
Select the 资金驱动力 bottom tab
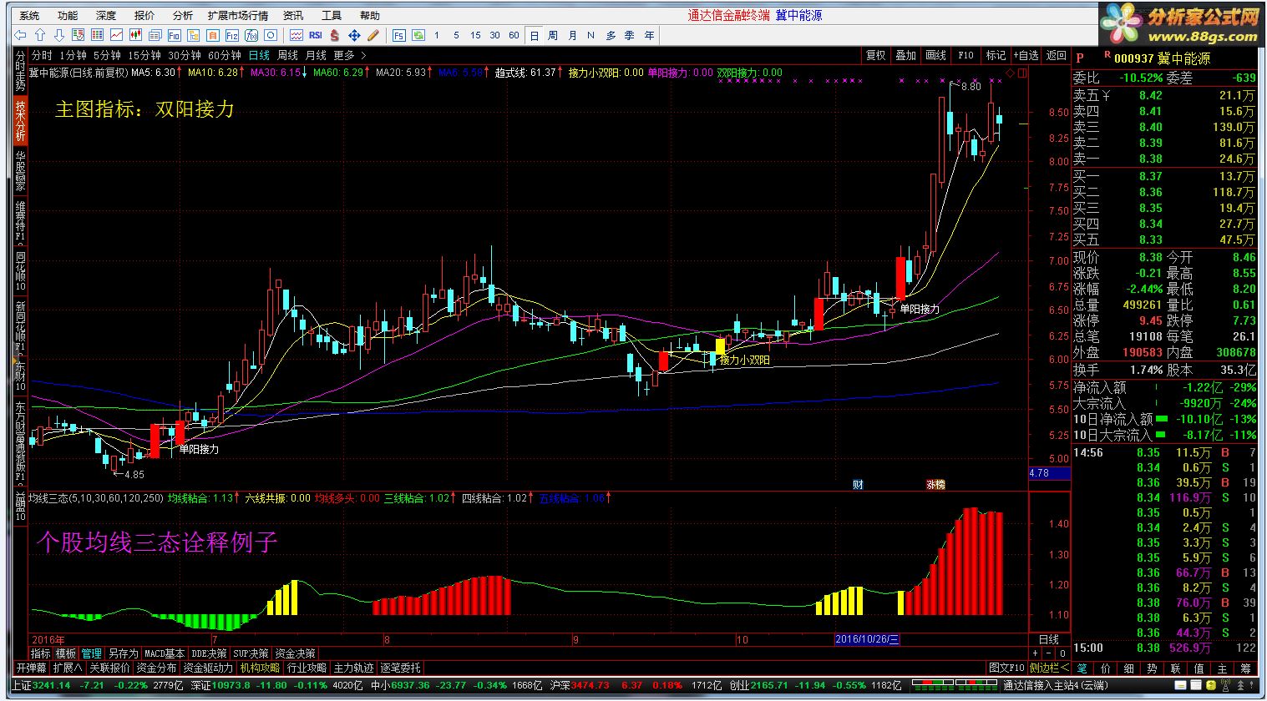pos(208,668)
